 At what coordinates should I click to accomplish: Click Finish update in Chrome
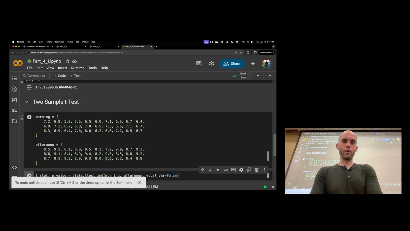(266, 52)
